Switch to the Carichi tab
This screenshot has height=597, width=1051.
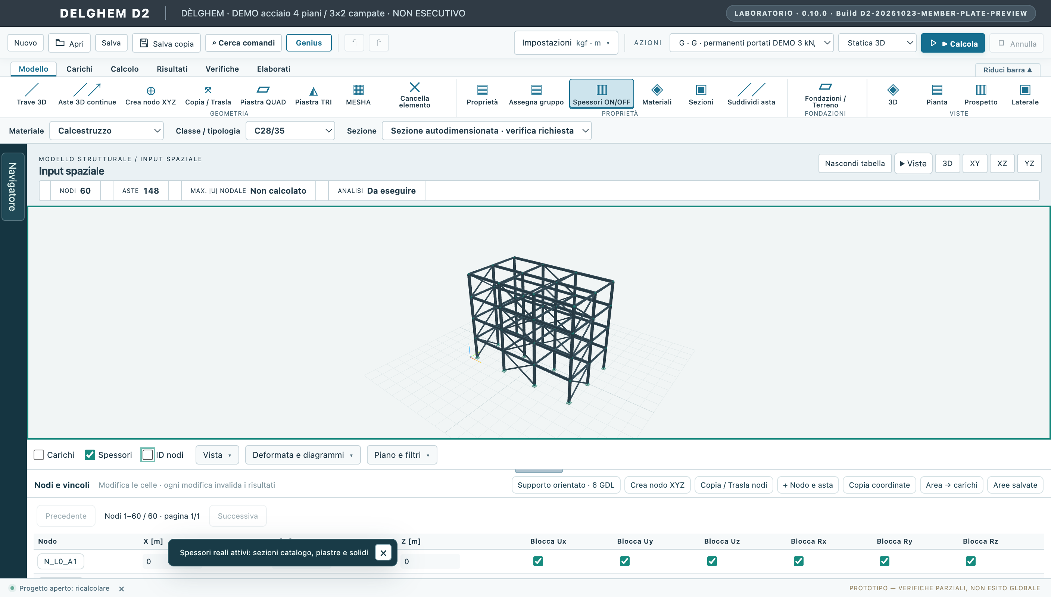(79, 69)
